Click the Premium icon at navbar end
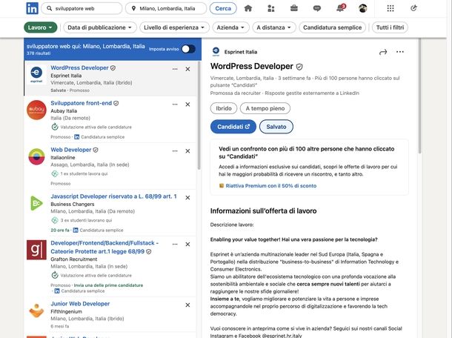Screen dimensions: 452x338 pyautogui.click(x=413, y=8)
